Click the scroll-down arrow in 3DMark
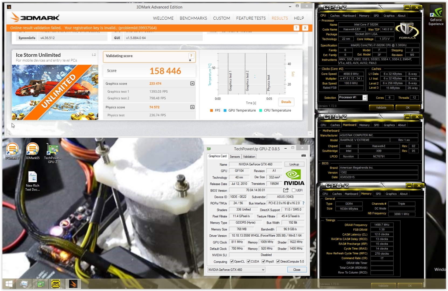Image resolution: width=448 pixels, height=291 pixels. pyautogui.click(x=310, y=133)
